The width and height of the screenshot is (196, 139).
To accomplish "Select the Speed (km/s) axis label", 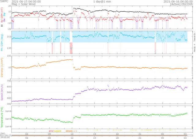I will [x=2, y=93].
